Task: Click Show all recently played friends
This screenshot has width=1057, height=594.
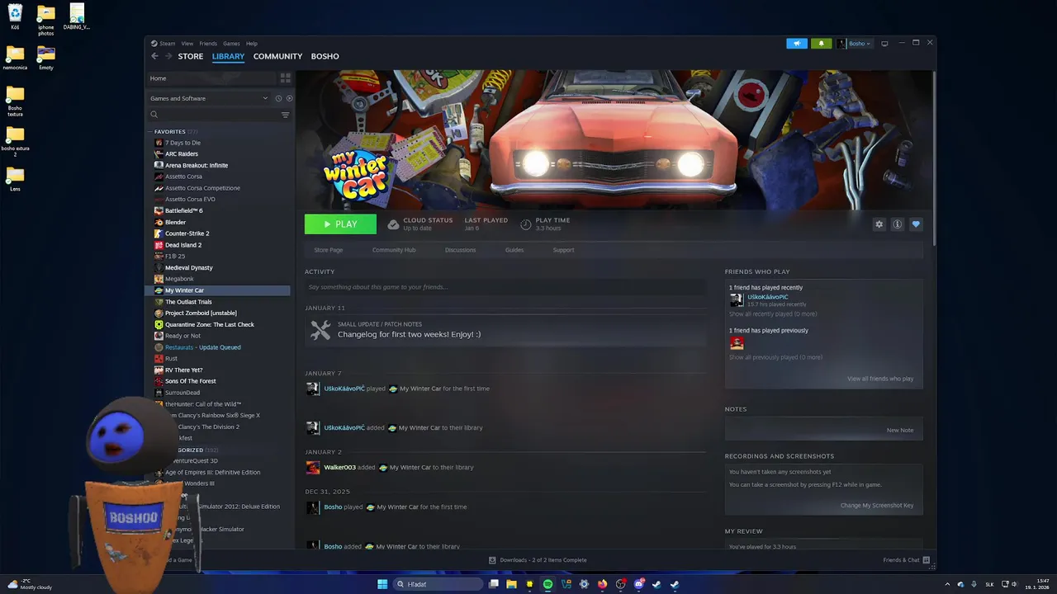Action: pos(773,313)
